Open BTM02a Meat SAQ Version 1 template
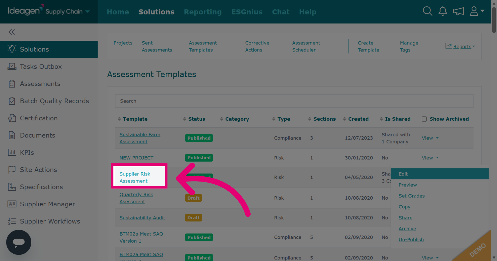The width and height of the screenshot is (497, 261). [x=141, y=237]
